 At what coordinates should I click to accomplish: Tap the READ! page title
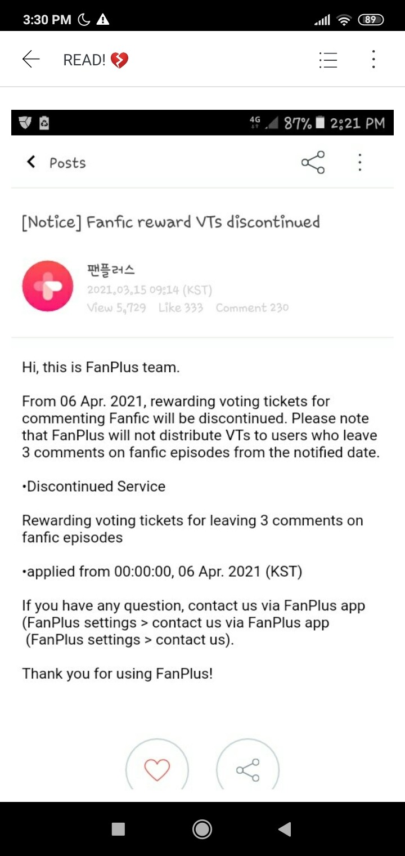(84, 60)
